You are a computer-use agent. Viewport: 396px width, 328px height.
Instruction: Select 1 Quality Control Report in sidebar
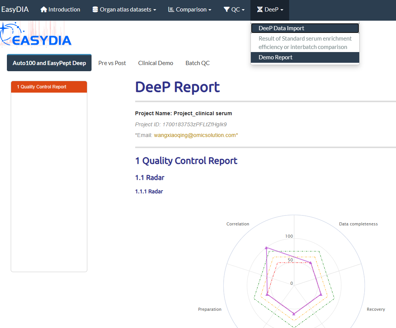tap(42, 87)
